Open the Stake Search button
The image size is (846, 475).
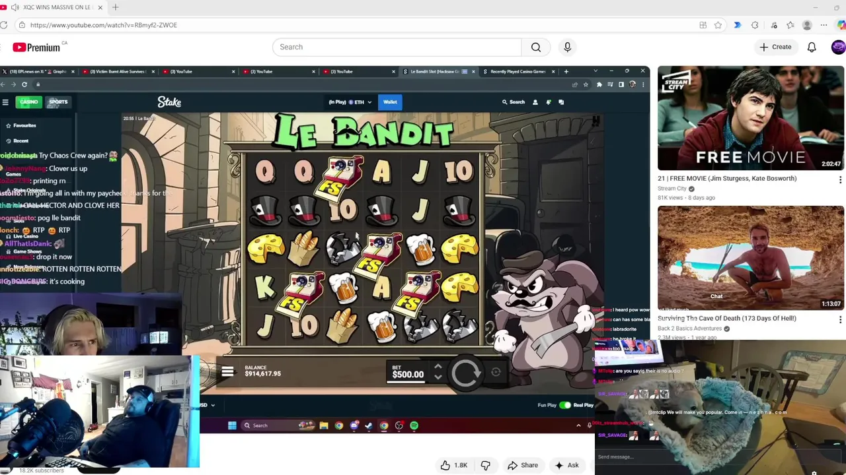point(514,102)
